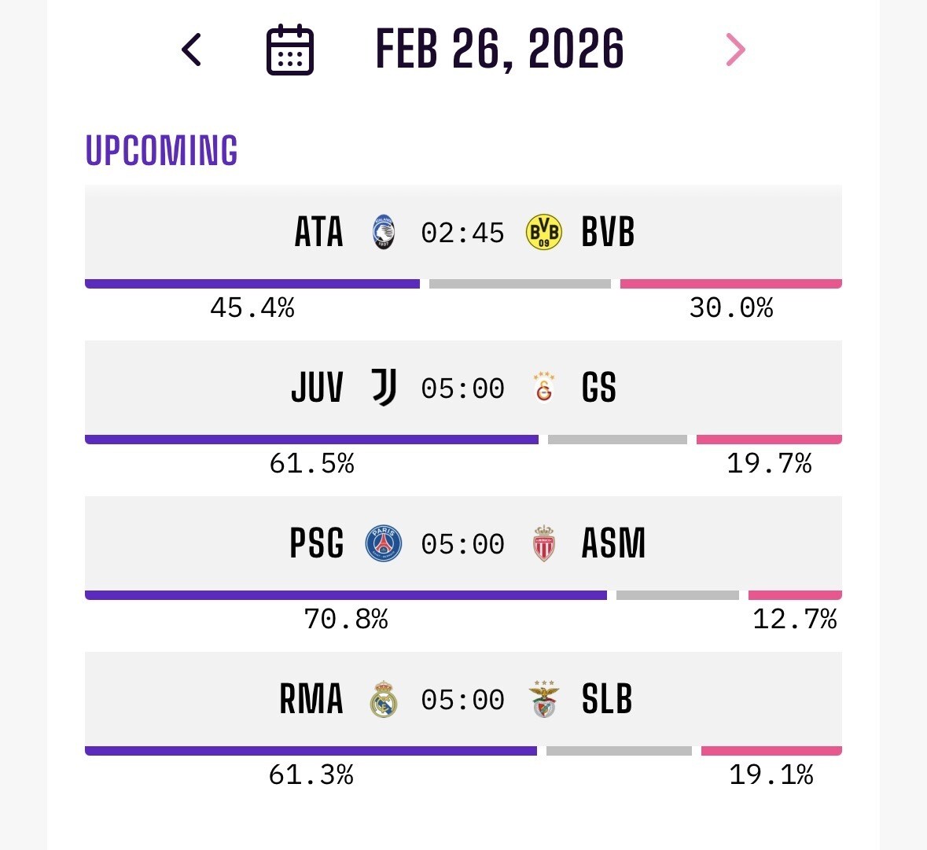Click the PSG club crest
This screenshot has width=927, height=850.
point(384,543)
